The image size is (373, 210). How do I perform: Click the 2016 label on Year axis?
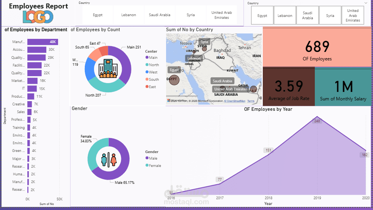(x=171, y=198)
